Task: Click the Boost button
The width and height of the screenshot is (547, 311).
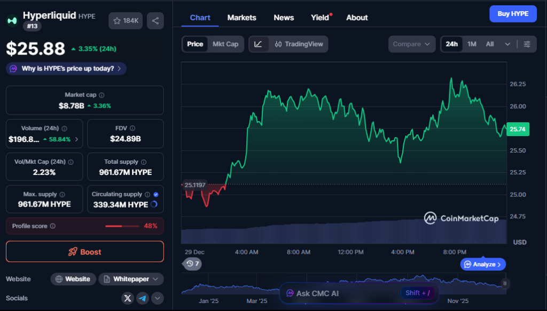Action: (84, 251)
